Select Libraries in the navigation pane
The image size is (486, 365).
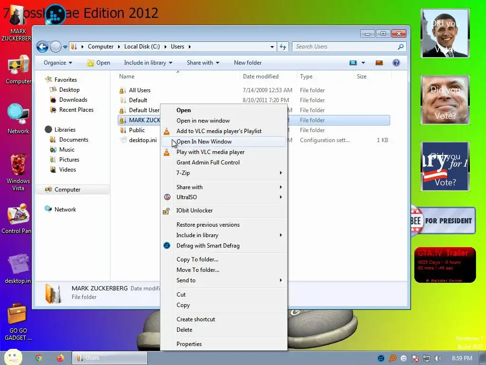pos(65,129)
